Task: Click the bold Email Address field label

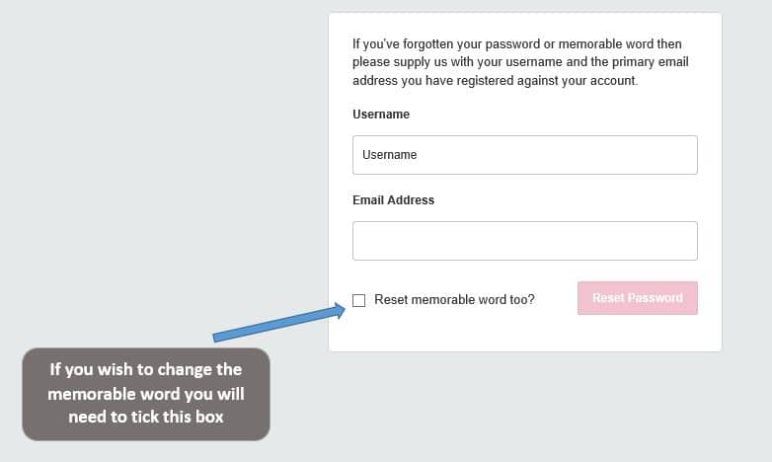Action: tap(393, 200)
